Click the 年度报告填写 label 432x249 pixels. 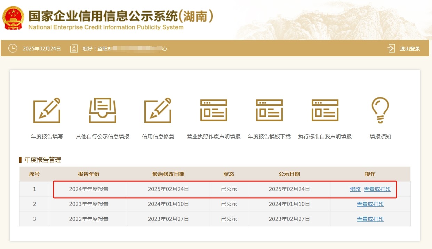point(47,137)
